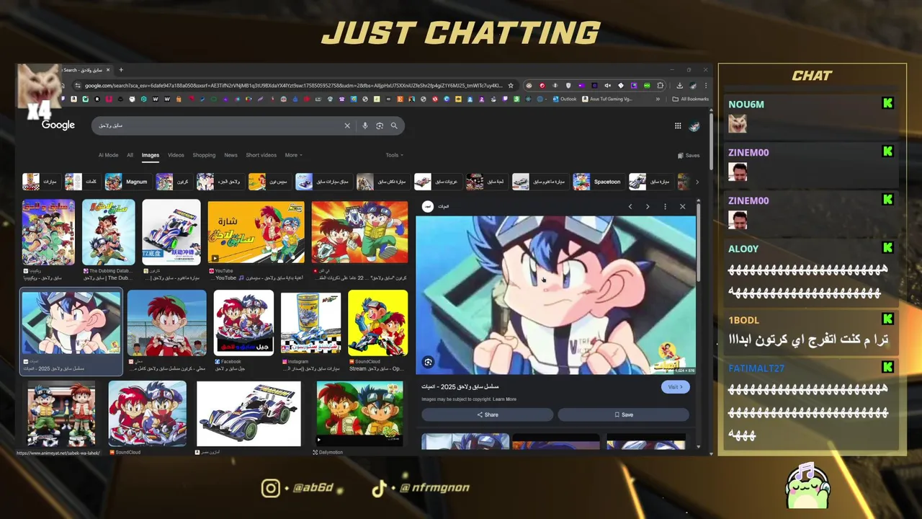
Task: Click the large preview image of the character
Action: coord(555,295)
